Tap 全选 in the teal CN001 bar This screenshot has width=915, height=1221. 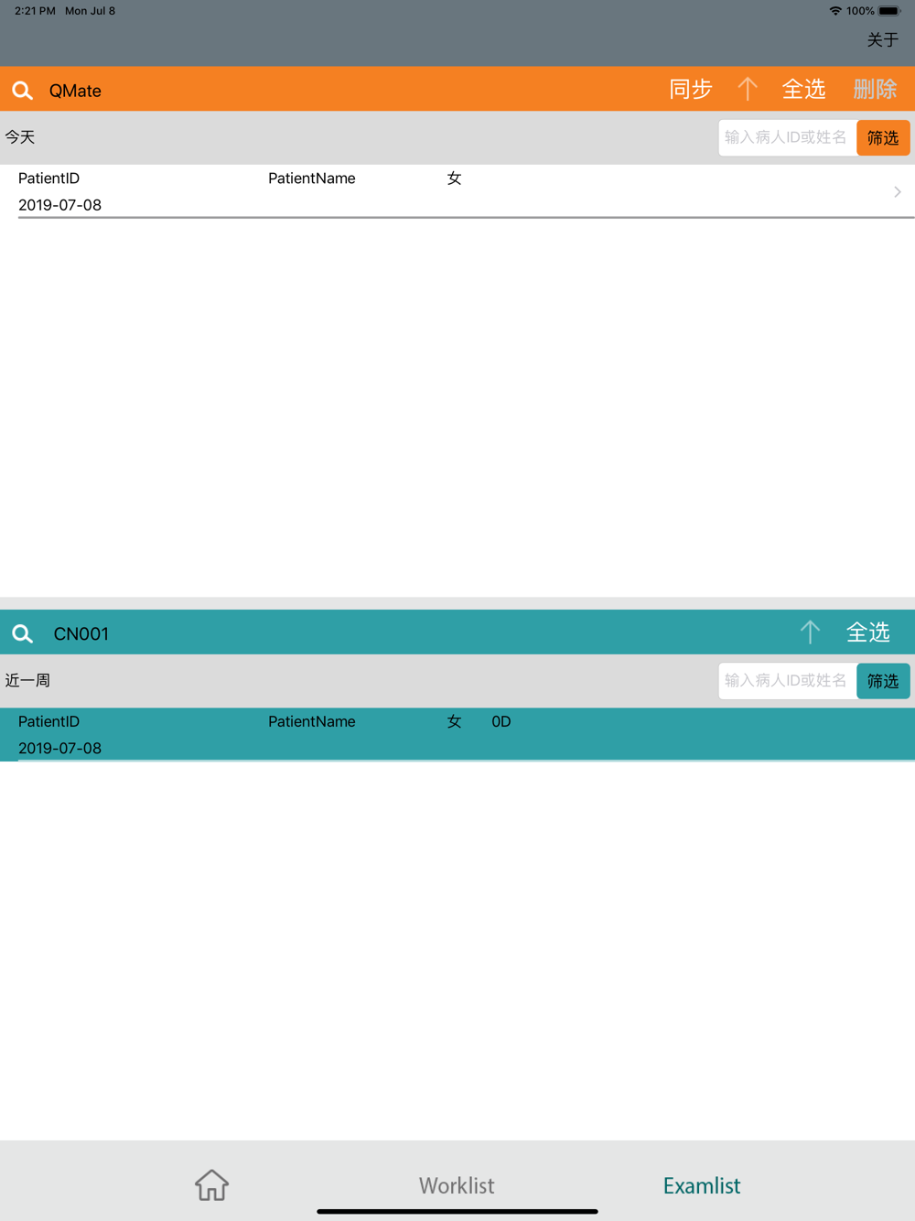[x=867, y=632]
